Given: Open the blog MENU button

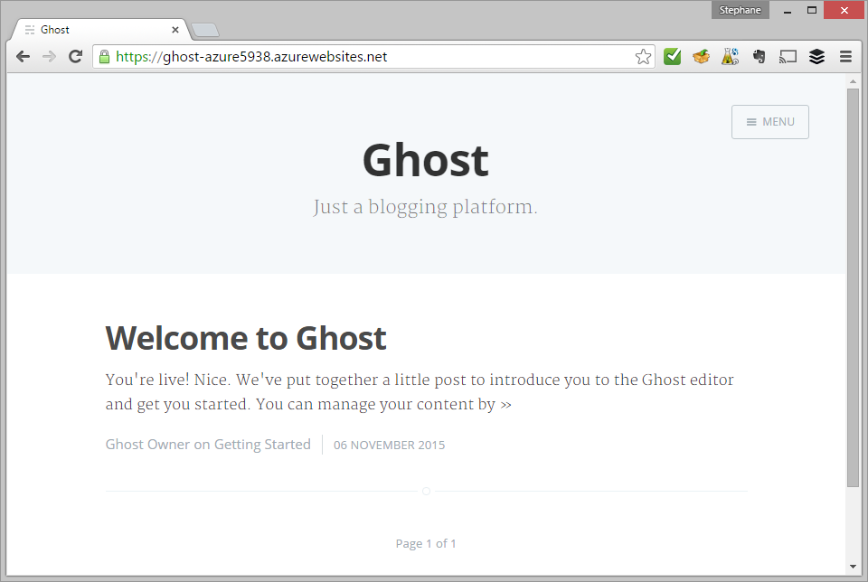Looking at the screenshot, I should pos(770,122).
